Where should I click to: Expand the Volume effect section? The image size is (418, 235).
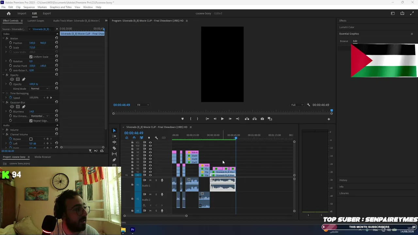tap(3, 130)
